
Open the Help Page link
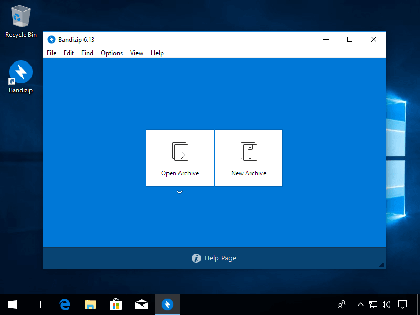click(214, 258)
